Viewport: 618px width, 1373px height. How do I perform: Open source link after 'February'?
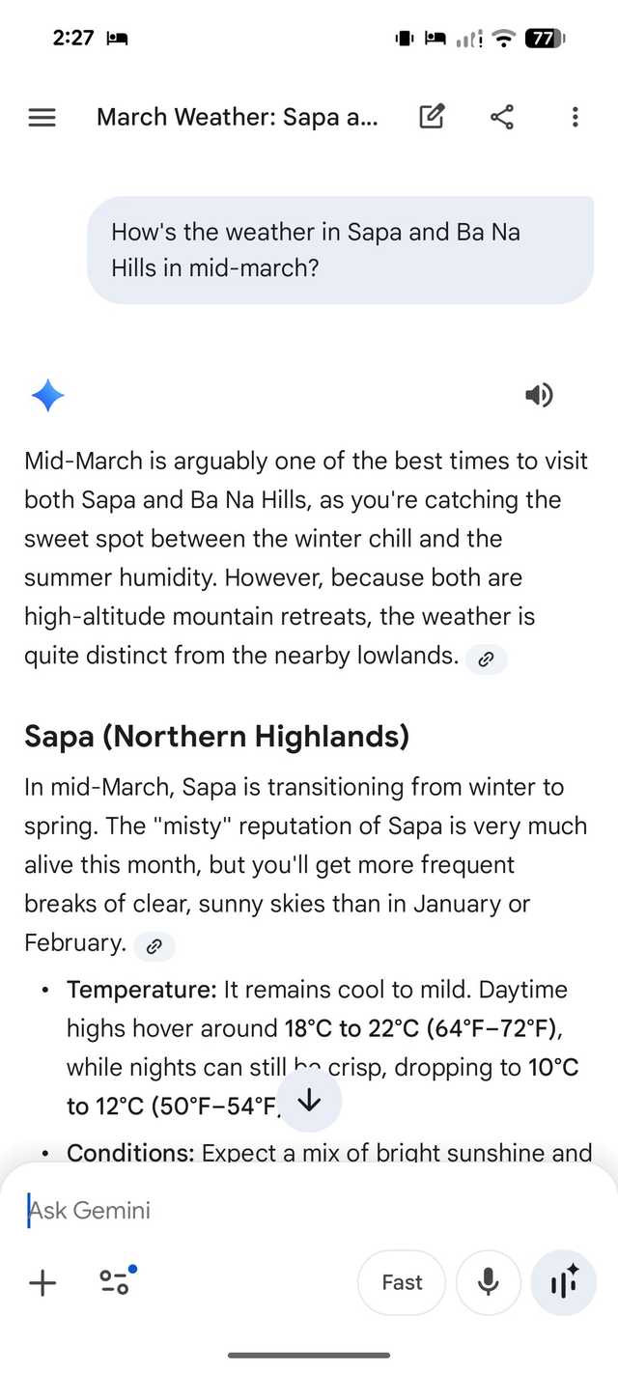tap(154, 946)
